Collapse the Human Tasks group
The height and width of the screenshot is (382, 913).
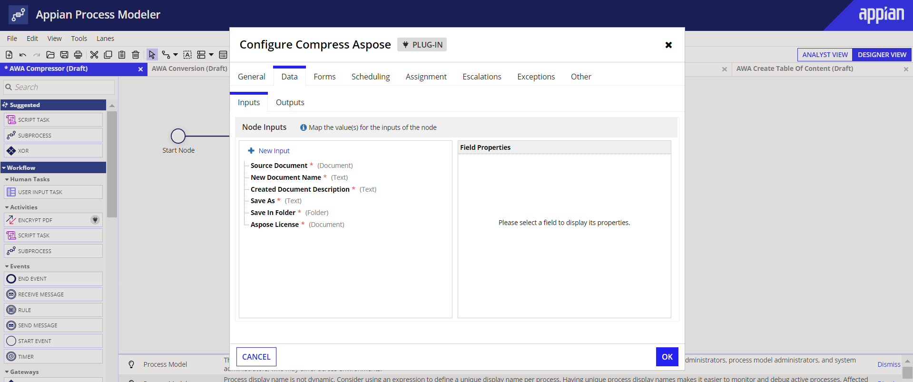[7, 179]
